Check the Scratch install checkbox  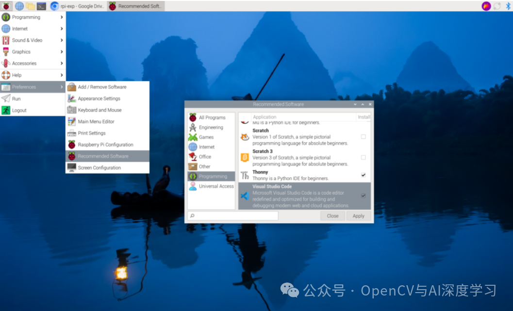[x=364, y=136]
